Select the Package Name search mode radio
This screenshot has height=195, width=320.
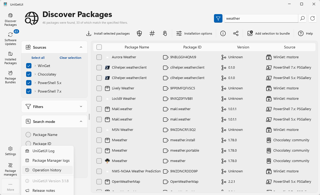[28, 135]
